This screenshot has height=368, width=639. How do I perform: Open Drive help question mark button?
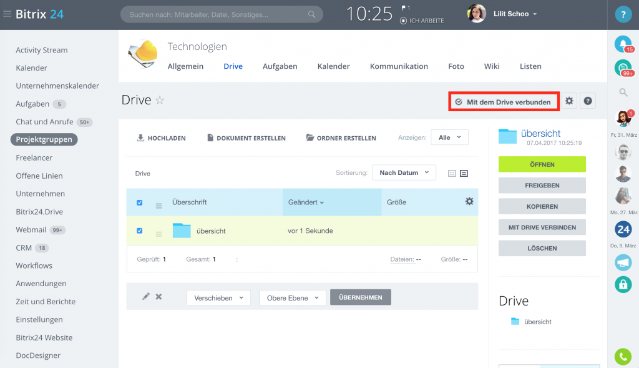point(588,101)
